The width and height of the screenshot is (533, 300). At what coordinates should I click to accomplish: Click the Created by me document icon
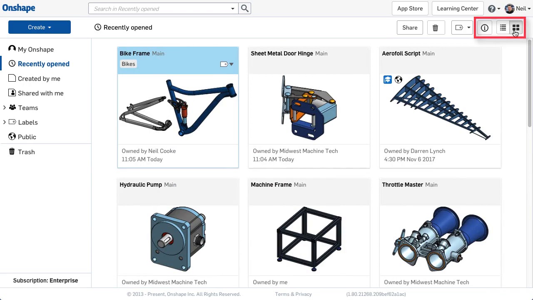click(x=12, y=78)
